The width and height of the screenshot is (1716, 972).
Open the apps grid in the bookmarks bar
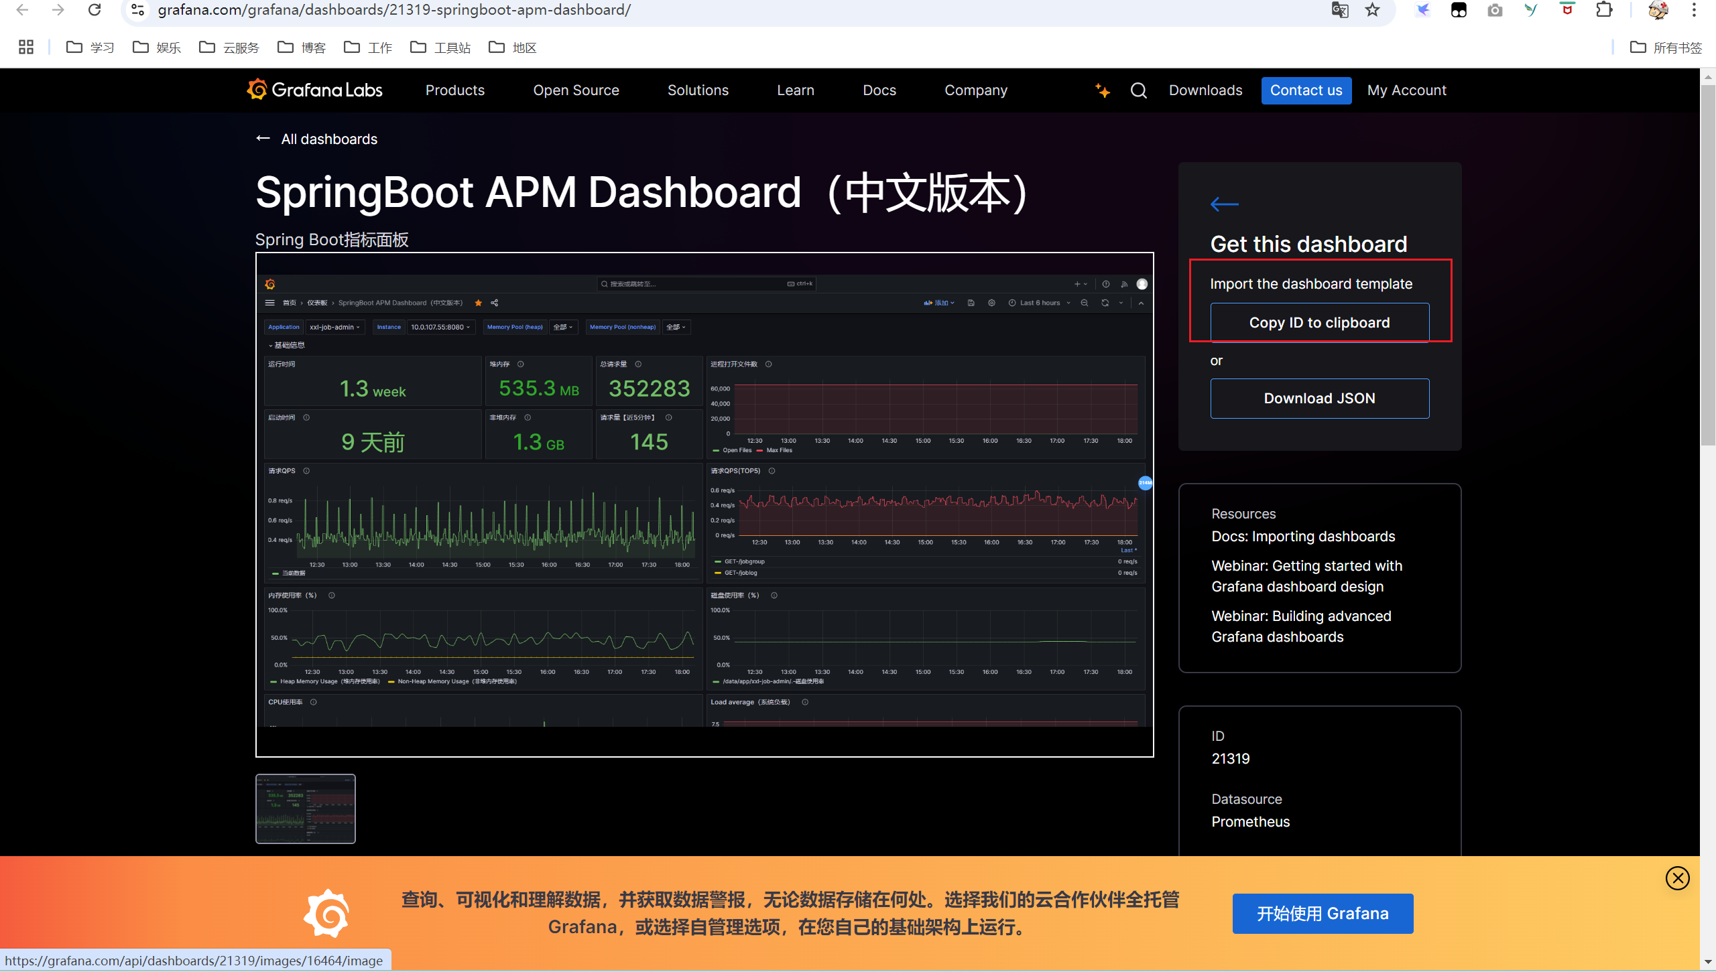(26, 47)
